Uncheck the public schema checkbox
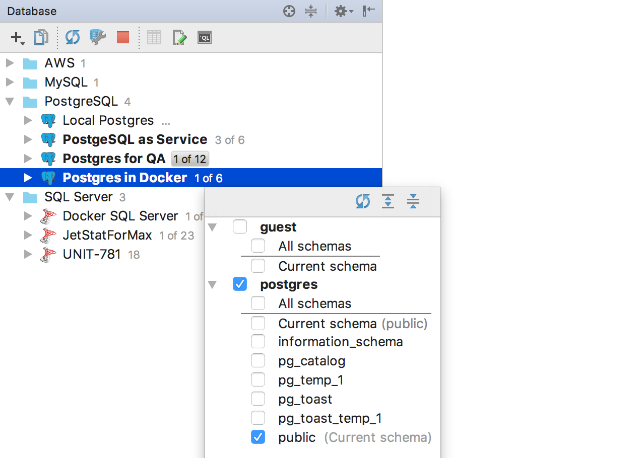The height and width of the screenshot is (458, 640). (x=258, y=437)
